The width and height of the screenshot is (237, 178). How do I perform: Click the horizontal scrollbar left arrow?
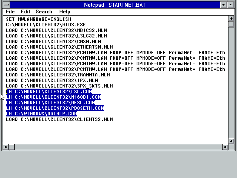click(x=6, y=147)
